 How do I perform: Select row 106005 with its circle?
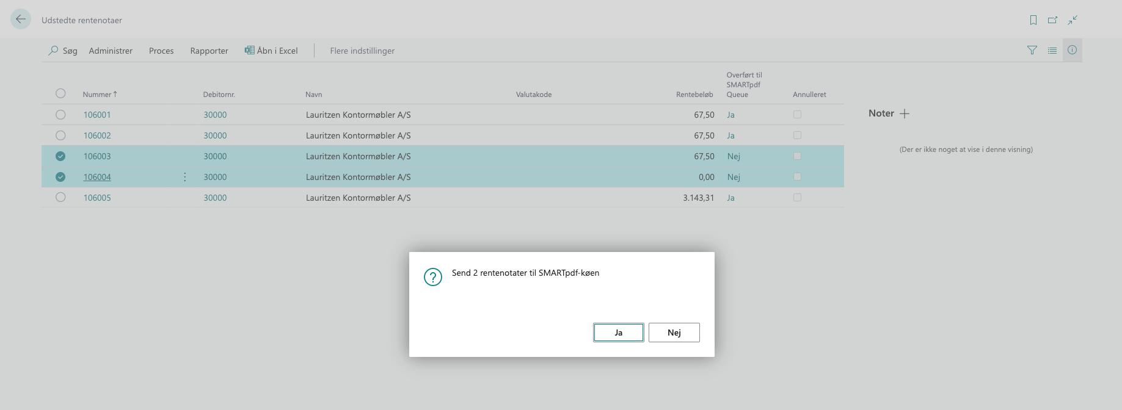(60, 198)
